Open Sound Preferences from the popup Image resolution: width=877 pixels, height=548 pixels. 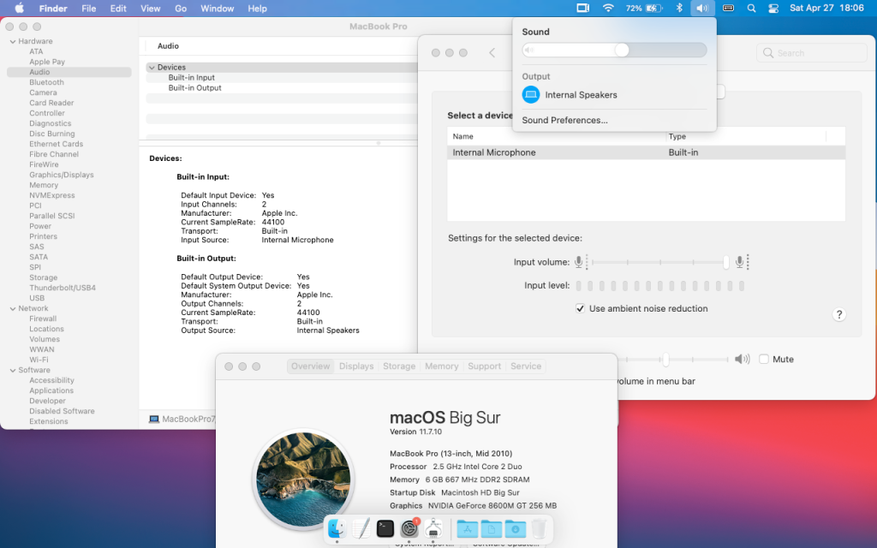pos(564,121)
